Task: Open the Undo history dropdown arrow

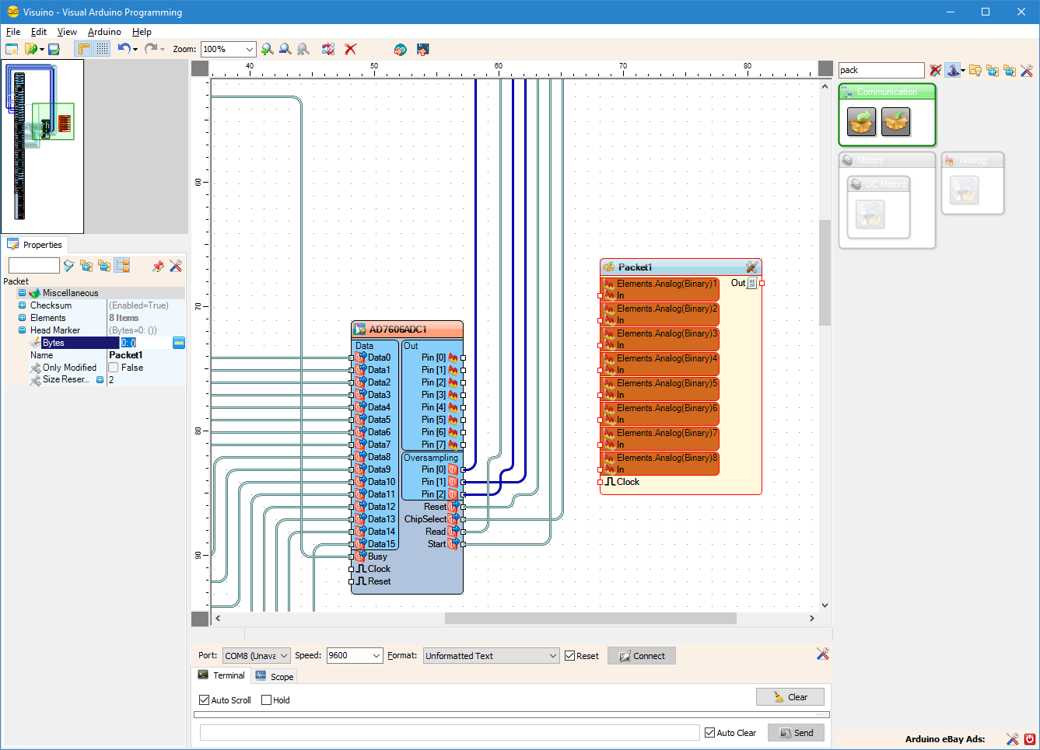Action: point(135,49)
